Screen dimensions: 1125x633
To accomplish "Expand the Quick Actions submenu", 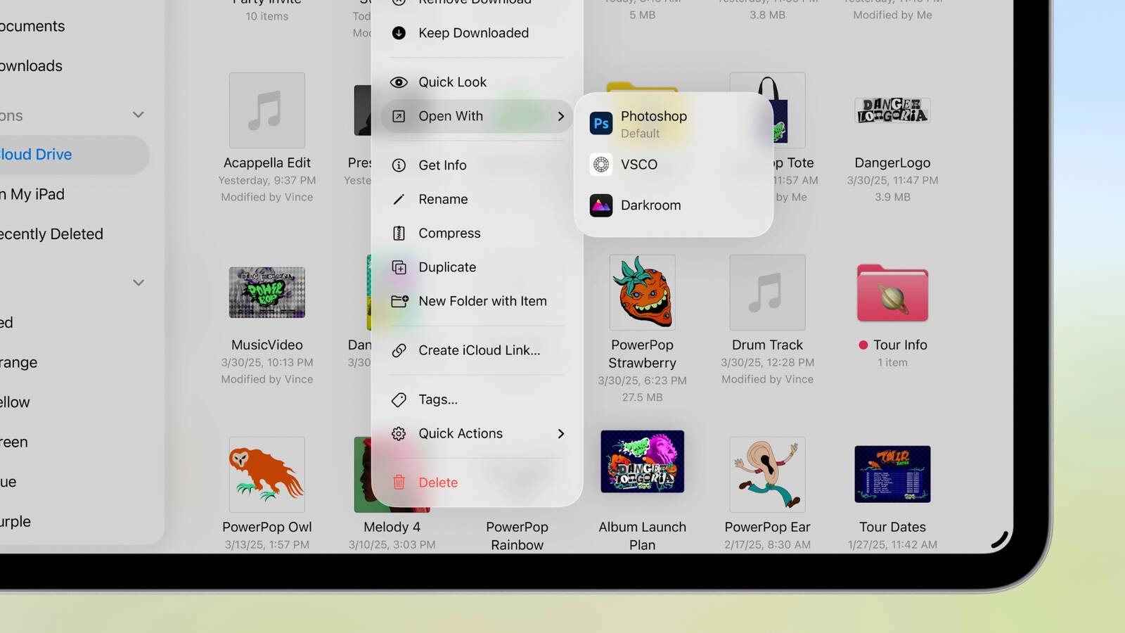I will (x=560, y=433).
